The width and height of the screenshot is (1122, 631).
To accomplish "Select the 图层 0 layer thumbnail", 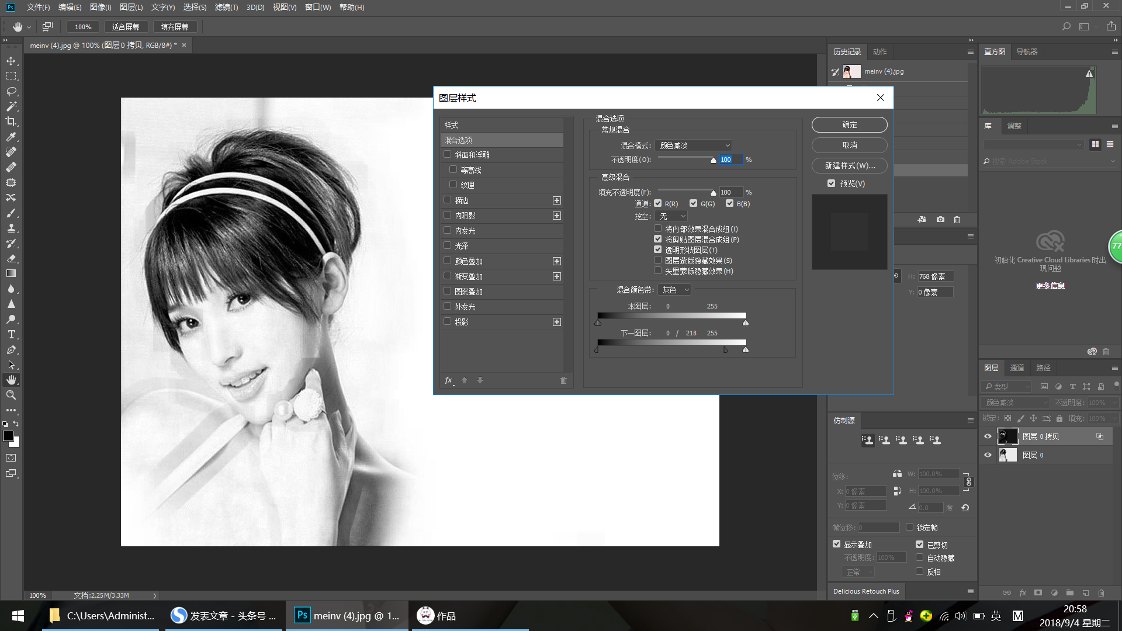I will tap(1007, 455).
